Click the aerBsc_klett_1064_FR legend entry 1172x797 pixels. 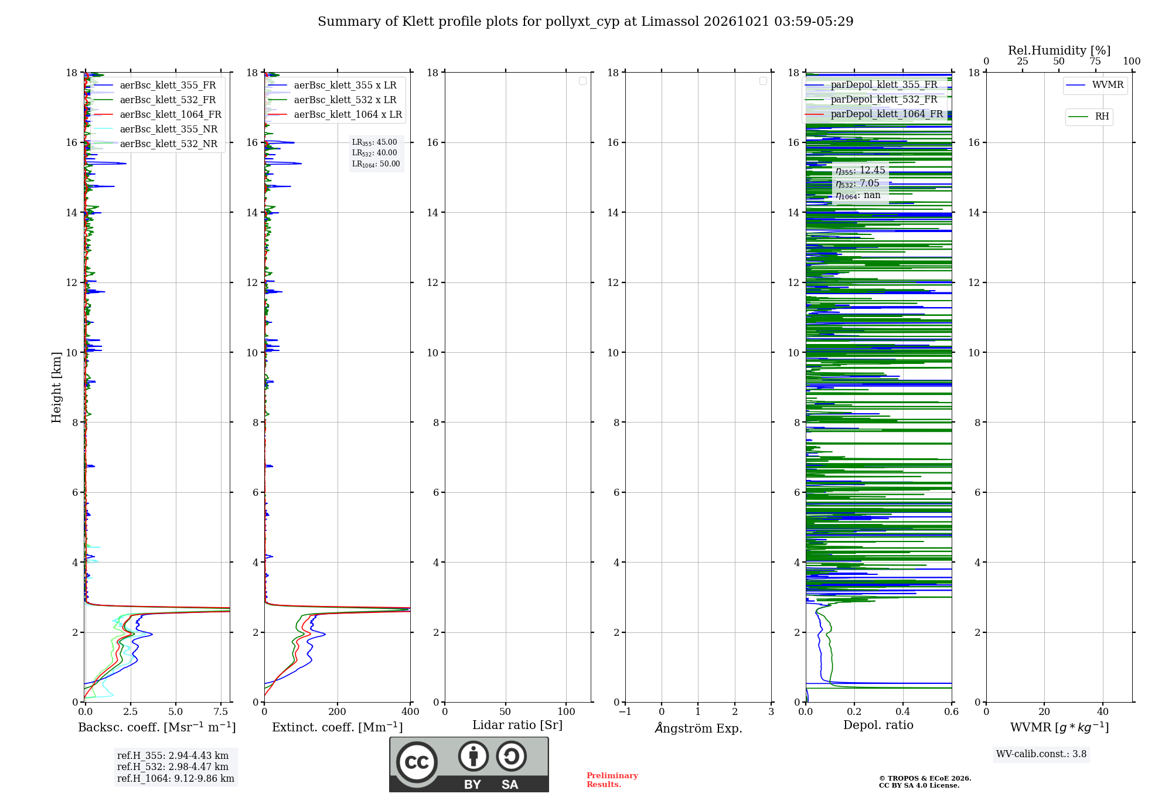pos(158,115)
